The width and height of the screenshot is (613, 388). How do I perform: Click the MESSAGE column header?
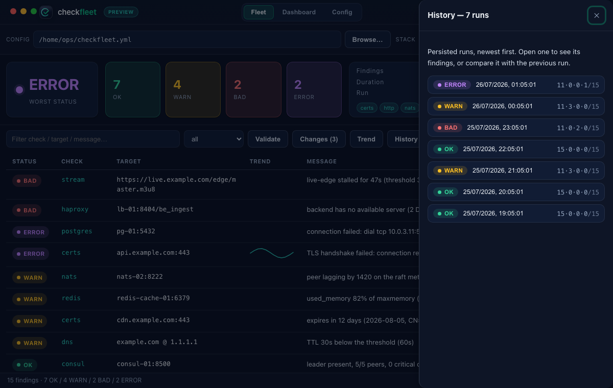click(x=322, y=161)
